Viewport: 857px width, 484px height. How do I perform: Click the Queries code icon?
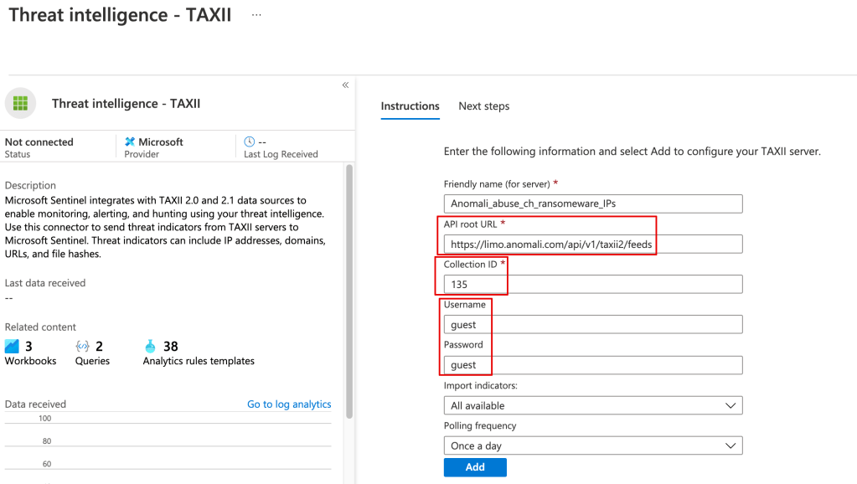[x=82, y=346]
